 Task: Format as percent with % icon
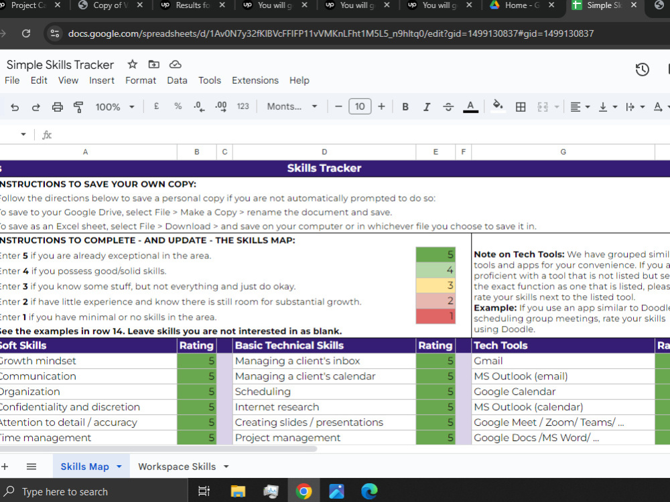[x=178, y=106]
